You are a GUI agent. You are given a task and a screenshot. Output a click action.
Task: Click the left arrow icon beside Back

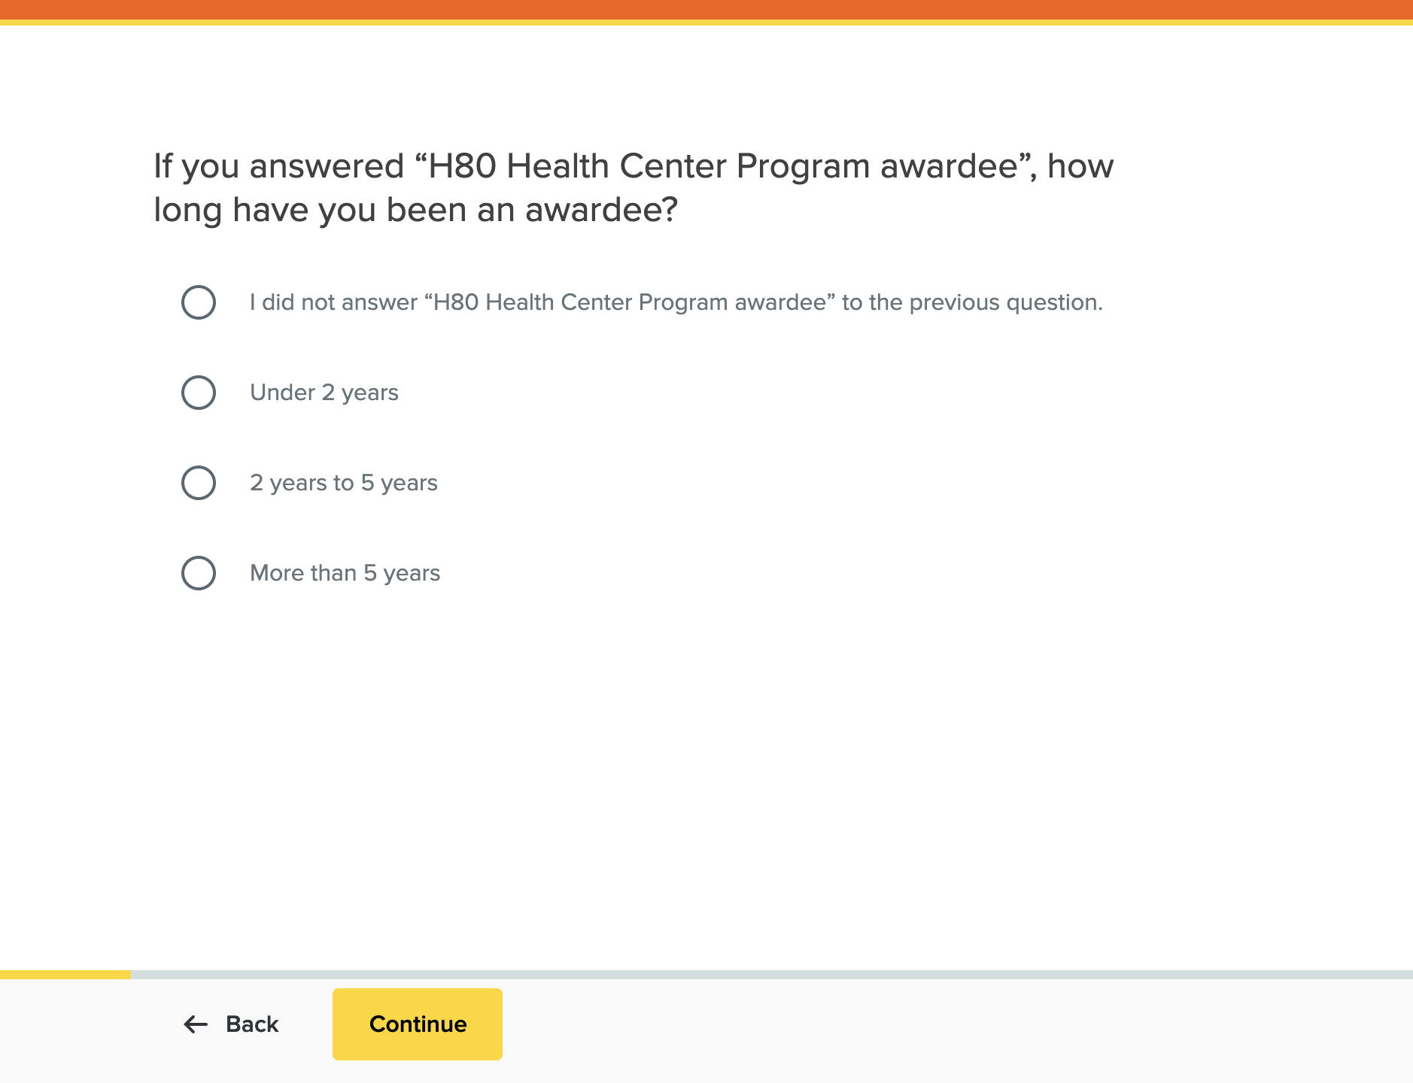tap(196, 1024)
